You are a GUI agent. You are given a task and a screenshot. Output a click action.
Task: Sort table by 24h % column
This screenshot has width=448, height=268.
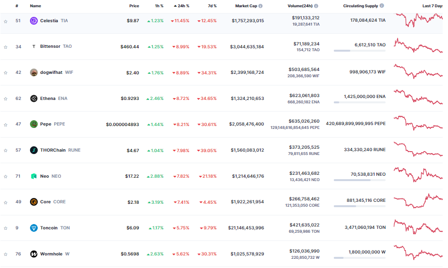pos(181,6)
